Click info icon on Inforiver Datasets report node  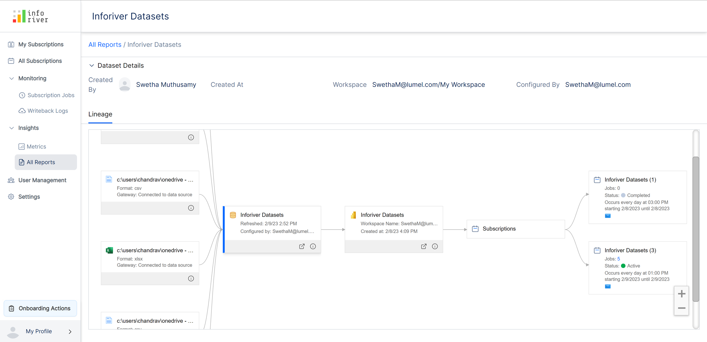point(435,246)
